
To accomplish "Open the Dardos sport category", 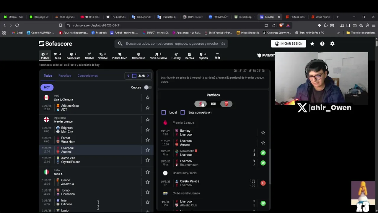I will pos(190,56).
